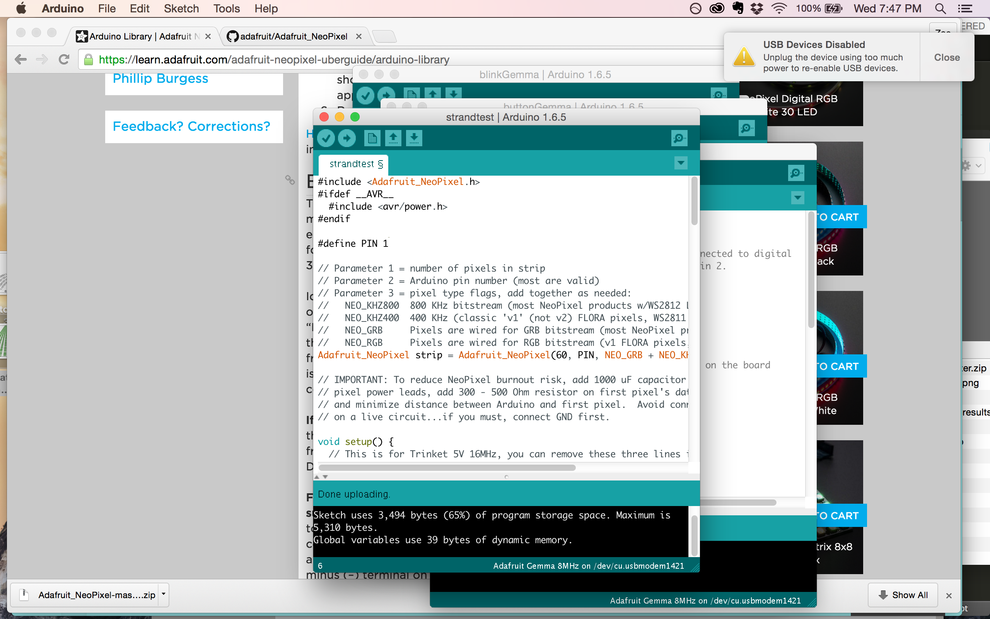990x619 pixels.
Task: Open a new browser tab
Action: (x=384, y=36)
